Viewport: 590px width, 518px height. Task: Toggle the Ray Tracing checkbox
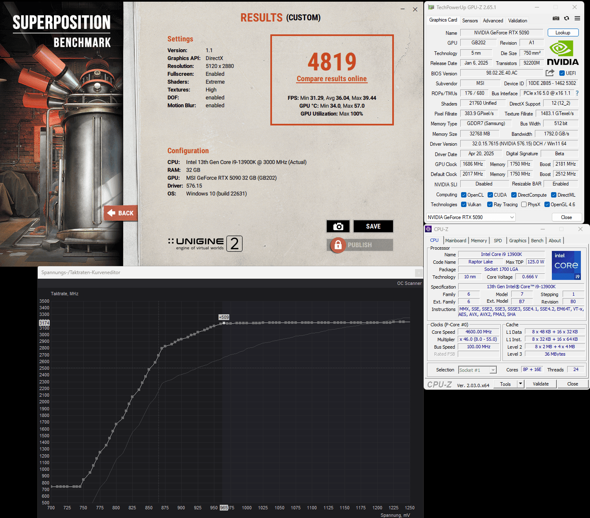click(490, 205)
